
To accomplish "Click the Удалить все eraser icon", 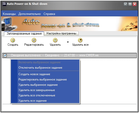I will [80, 40].
